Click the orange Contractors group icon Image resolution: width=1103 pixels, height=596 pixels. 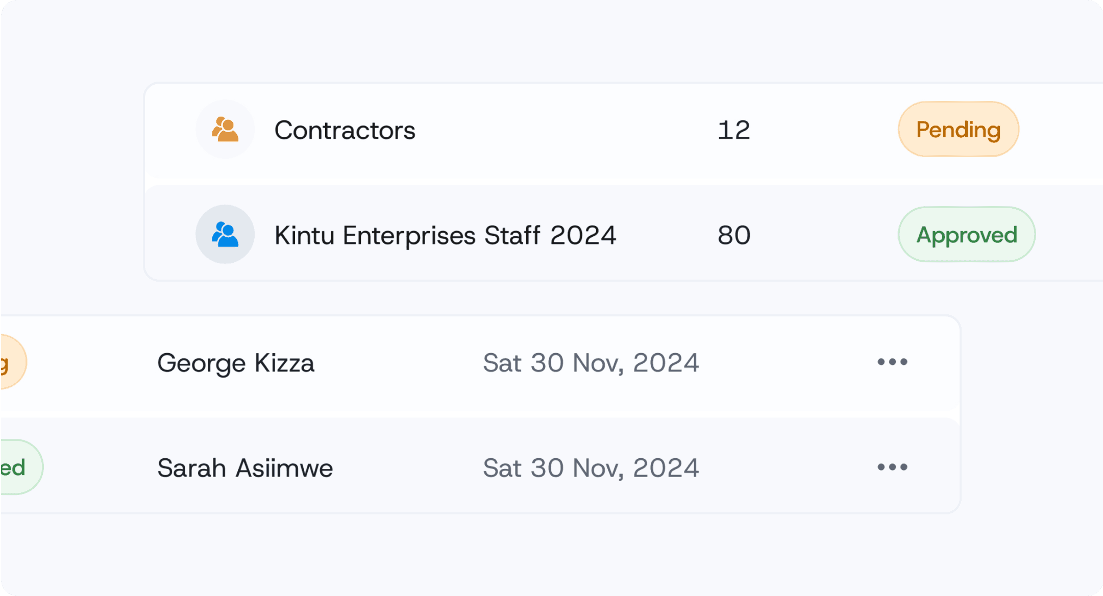(x=225, y=130)
